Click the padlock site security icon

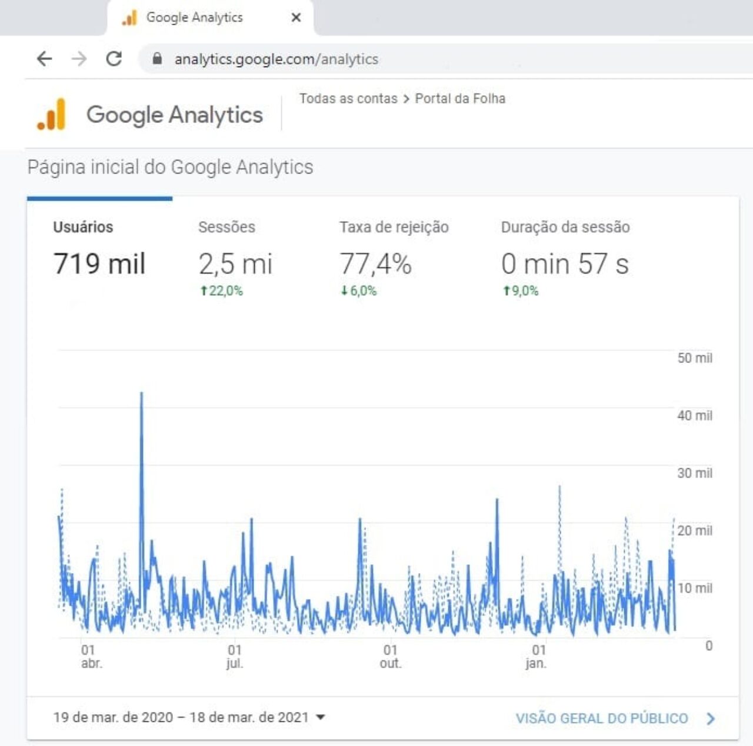click(x=156, y=58)
